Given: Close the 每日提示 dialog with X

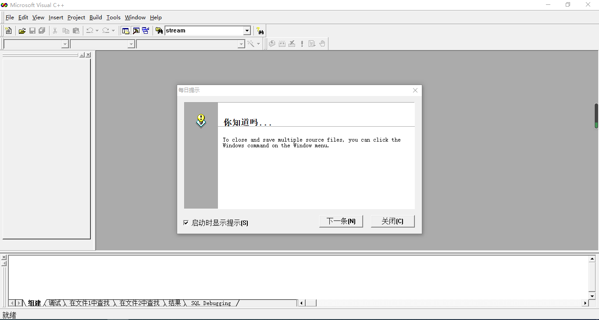Looking at the screenshot, I should click(x=415, y=90).
